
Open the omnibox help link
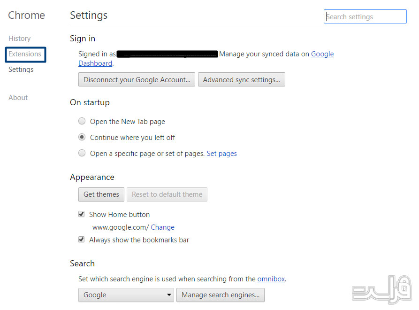click(x=271, y=279)
